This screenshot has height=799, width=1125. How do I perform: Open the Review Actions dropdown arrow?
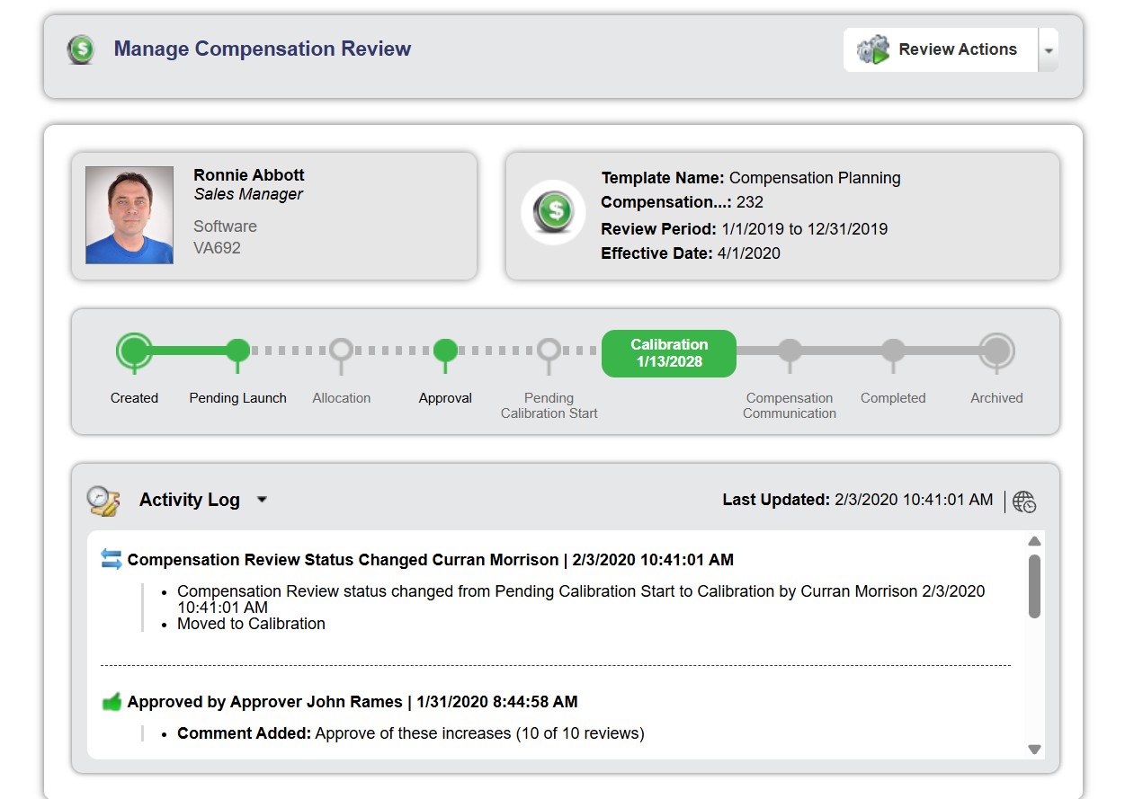coord(1049,49)
